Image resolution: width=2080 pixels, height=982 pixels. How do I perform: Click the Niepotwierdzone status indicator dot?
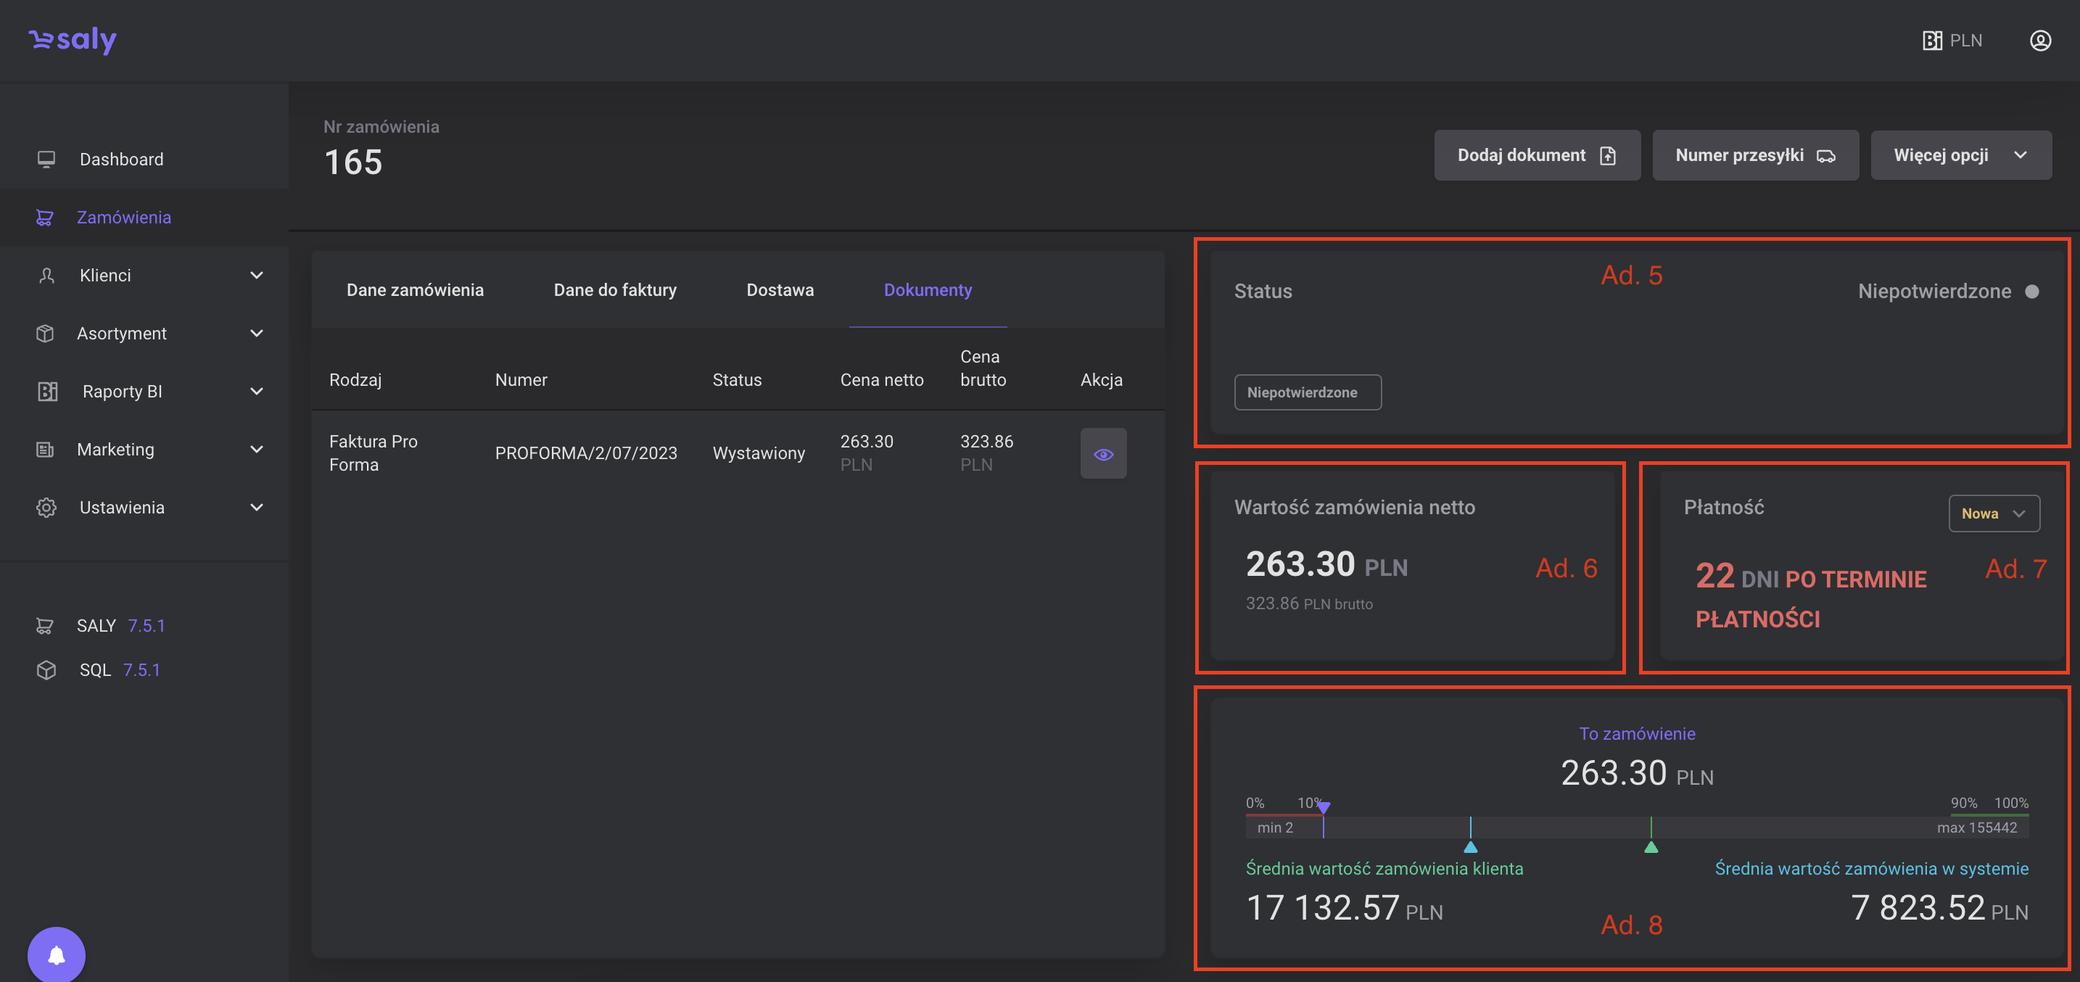pyautogui.click(x=2031, y=292)
